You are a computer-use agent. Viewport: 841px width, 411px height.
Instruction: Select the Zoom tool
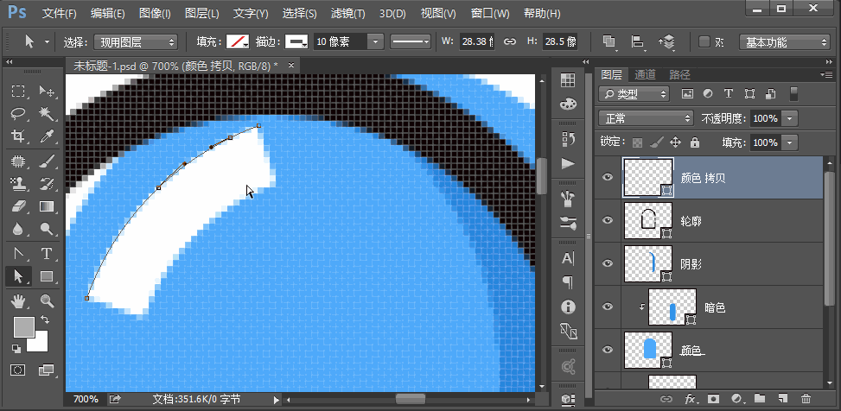[x=47, y=300]
